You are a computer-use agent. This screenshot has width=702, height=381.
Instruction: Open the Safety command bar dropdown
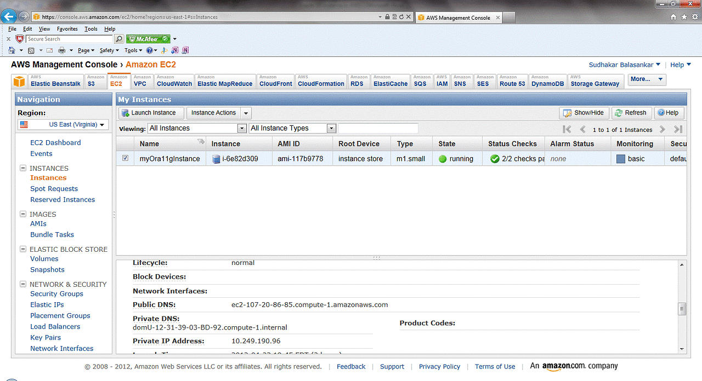(109, 50)
